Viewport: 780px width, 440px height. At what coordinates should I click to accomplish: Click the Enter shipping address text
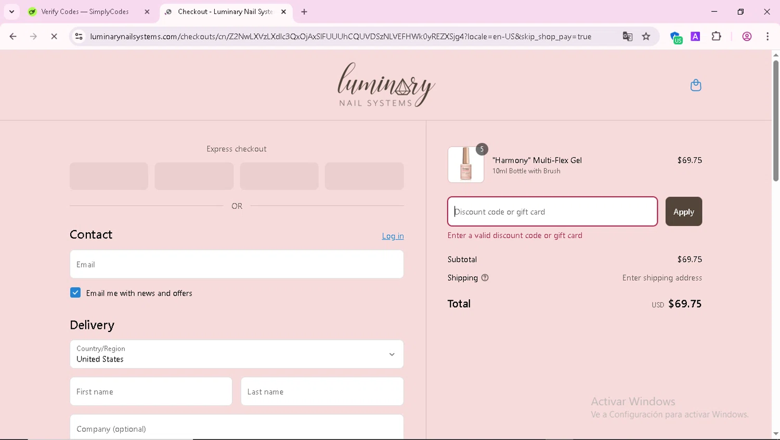662,278
